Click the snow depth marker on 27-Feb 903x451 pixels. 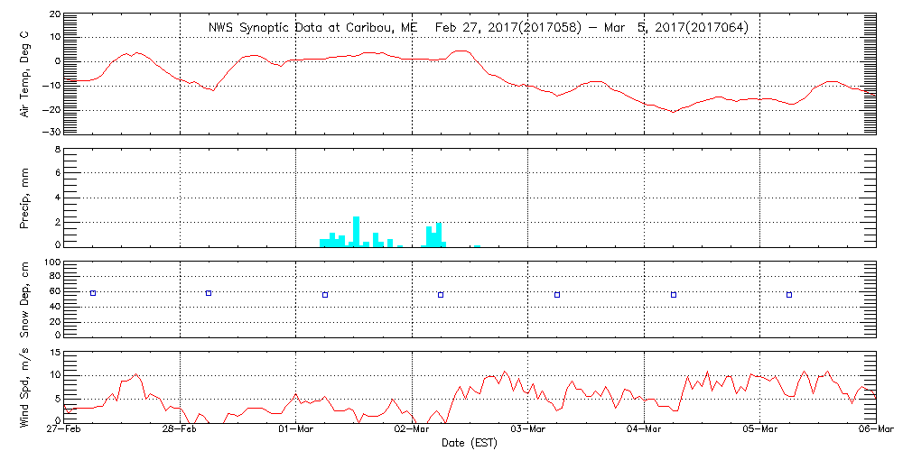pyautogui.click(x=92, y=293)
